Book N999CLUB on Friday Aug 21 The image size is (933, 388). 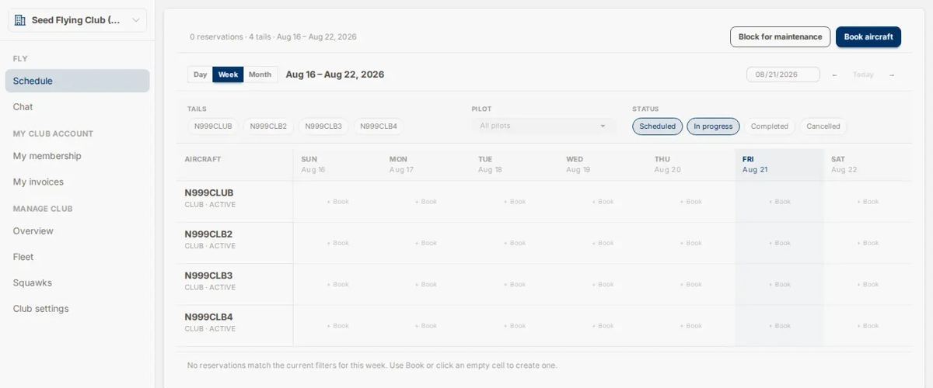780,202
